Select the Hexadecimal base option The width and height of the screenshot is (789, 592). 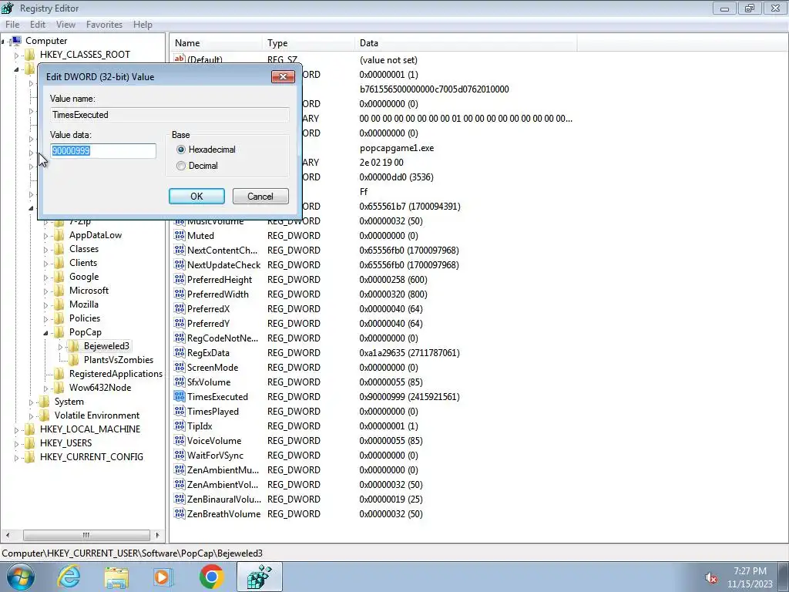181,150
